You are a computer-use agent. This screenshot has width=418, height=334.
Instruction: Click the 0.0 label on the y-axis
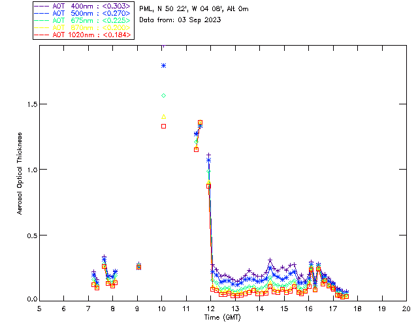click(32, 299)
